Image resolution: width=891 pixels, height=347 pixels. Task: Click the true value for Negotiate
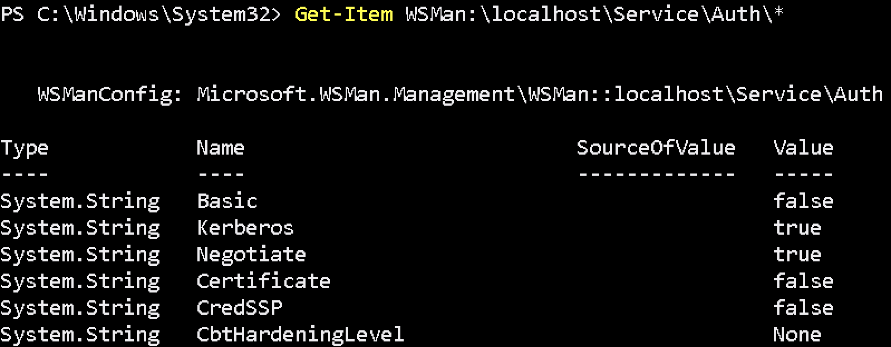pyautogui.click(x=797, y=254)
